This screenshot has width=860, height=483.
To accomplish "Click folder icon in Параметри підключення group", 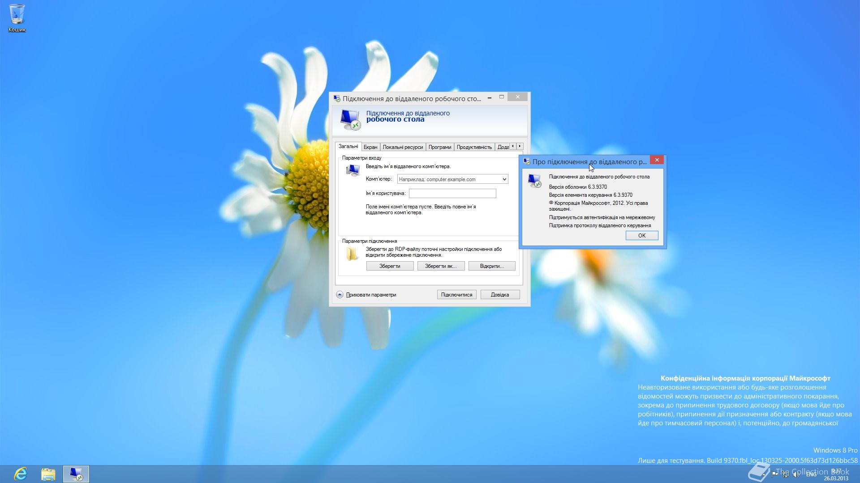I will pyautogui.click(x=352, y=254).
